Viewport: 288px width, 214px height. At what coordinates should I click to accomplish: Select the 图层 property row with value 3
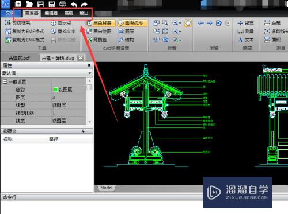point(44,97)
